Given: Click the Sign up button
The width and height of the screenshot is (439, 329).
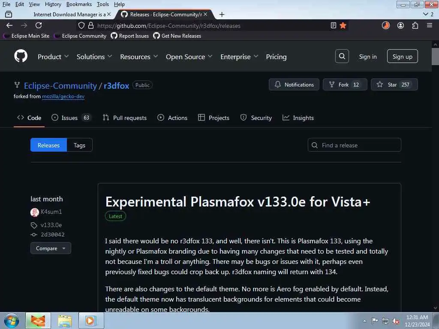Looking at the screenshot, I should tap(402, 56).
